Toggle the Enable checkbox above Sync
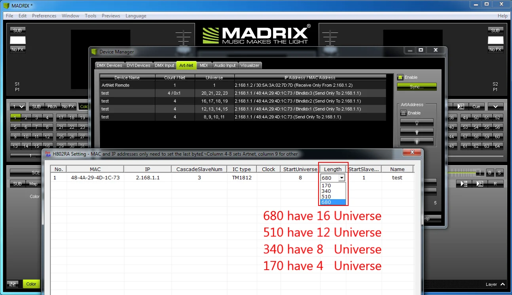The height and width of the screenshot is (295, 512). [400, 77]
